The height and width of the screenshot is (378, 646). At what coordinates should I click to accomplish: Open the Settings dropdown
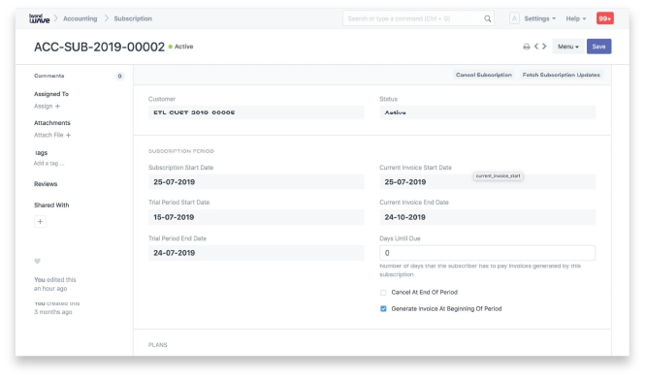coord(539,18)
